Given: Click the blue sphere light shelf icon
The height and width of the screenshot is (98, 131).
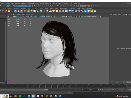Looking at the screenshot, I should pyautogui.click(x=47, y=11).
